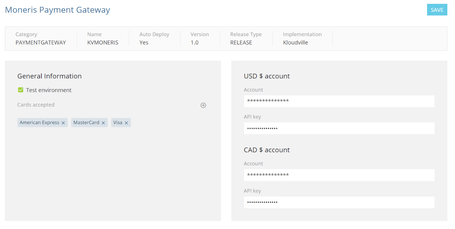Click the American Express tag text
Screen dimensions: 455x229
[39, 123]
